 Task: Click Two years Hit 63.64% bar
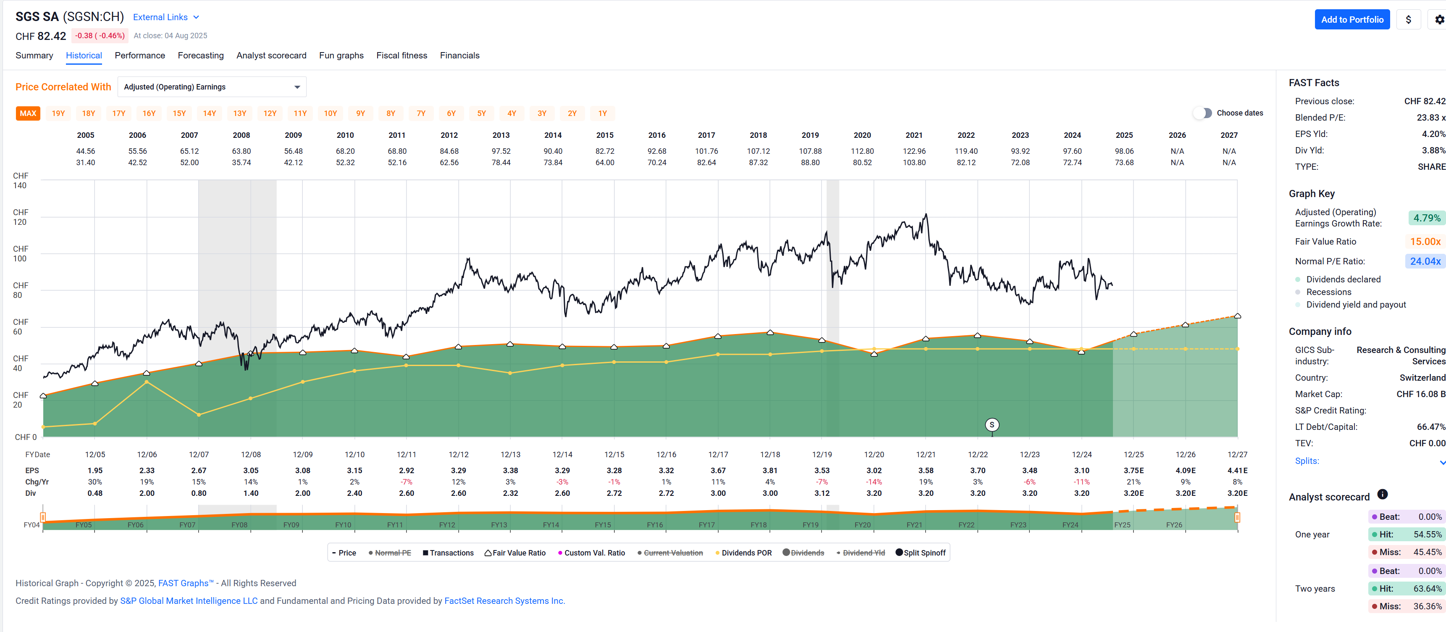(1406, 589)
